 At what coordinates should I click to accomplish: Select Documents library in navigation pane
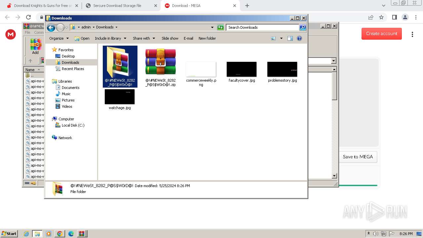coord(70,88)
